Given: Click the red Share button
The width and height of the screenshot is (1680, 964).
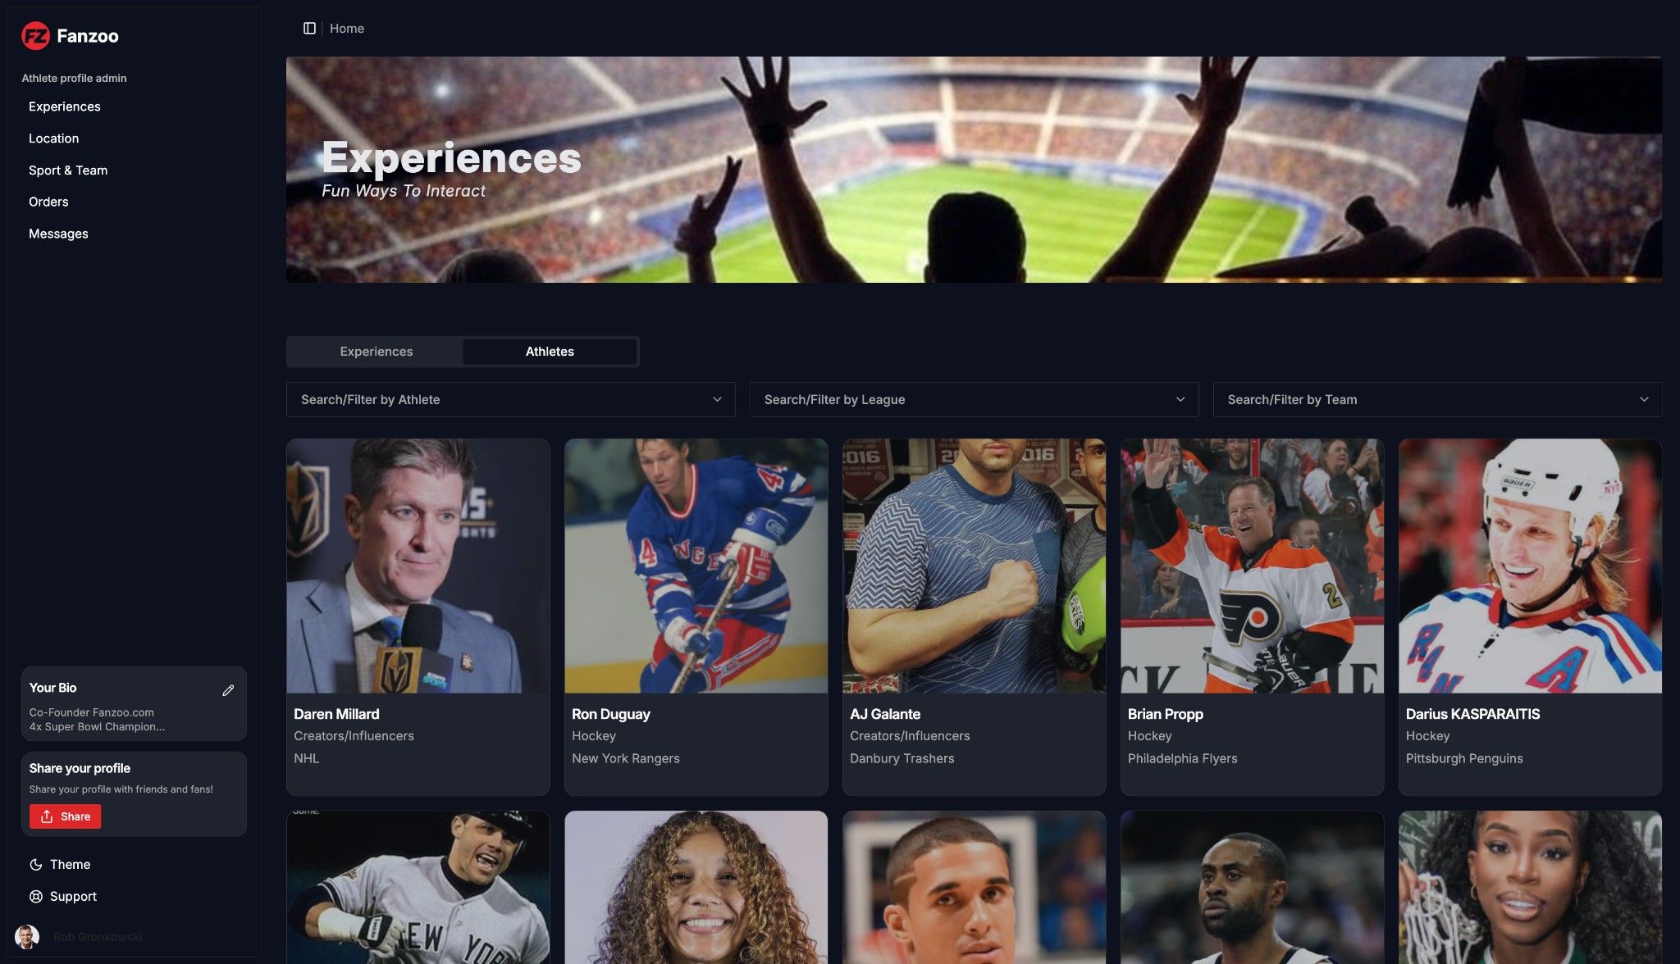Looking at the screenshot, I should click(x=66, y=816).
